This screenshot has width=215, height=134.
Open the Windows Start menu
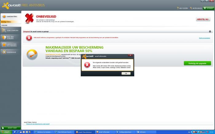click(6, 132)
